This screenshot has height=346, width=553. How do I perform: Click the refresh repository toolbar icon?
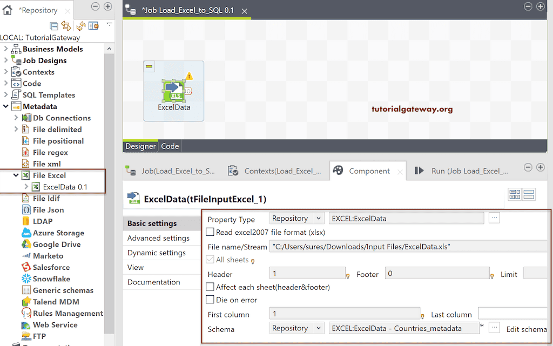coord(80,25)
